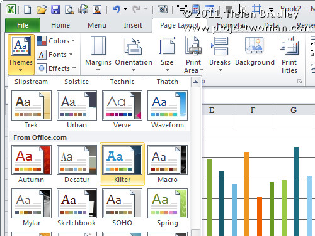315x236 pixels.
Task: Apply the Verve theme
Action: [x=122, y=110]
